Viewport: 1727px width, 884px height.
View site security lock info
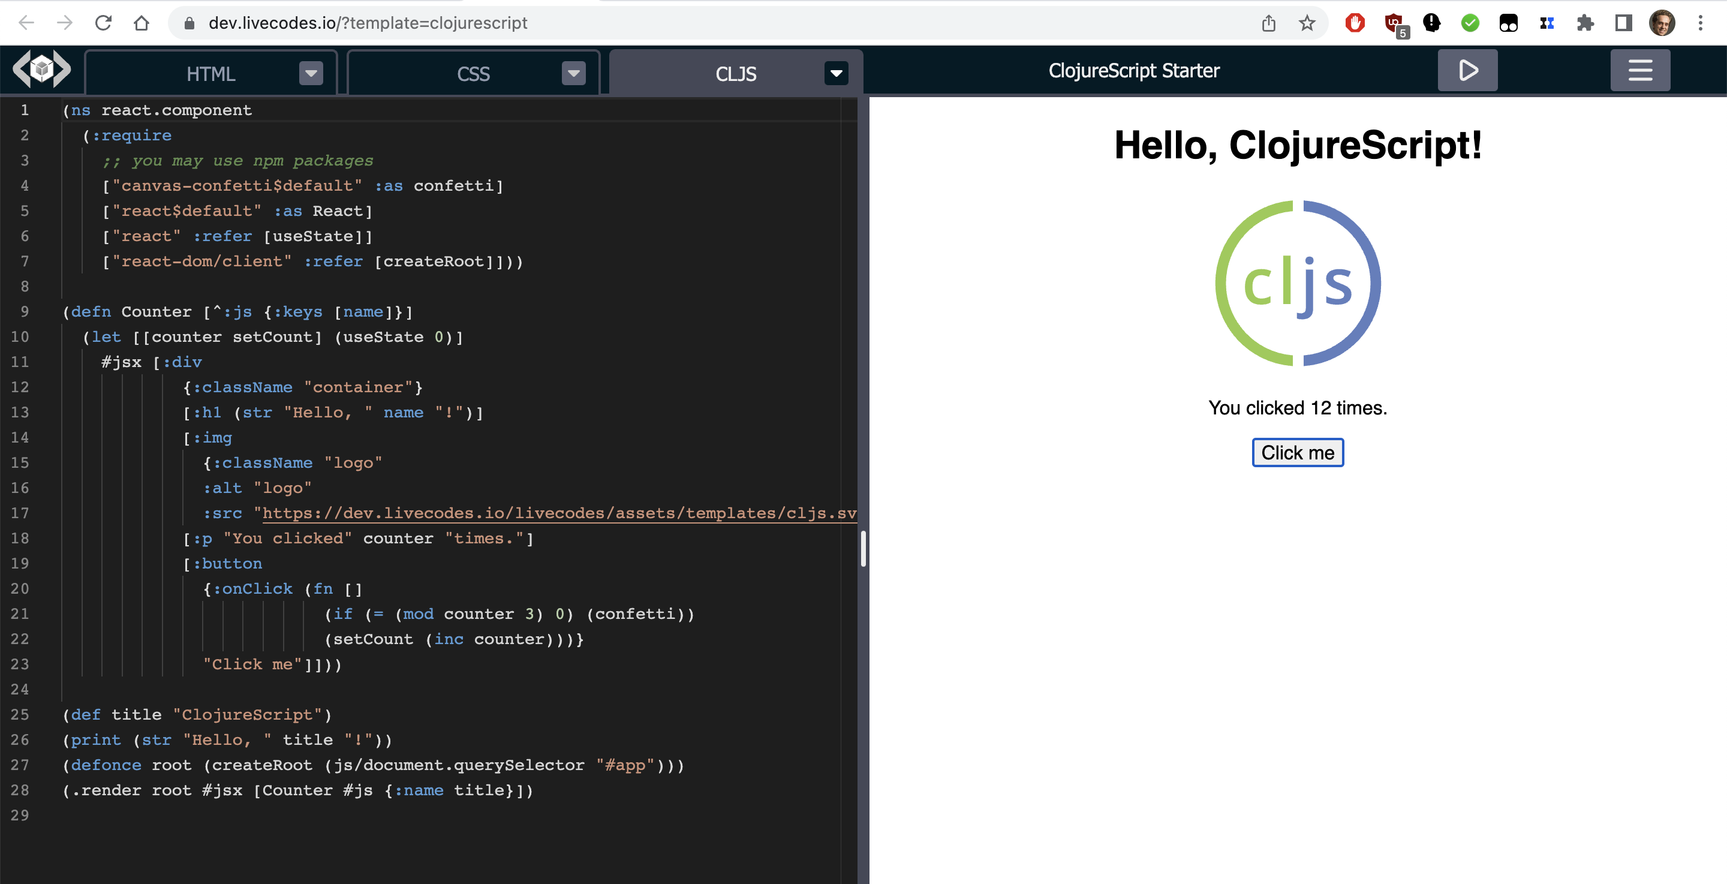[x=189, y=23]
